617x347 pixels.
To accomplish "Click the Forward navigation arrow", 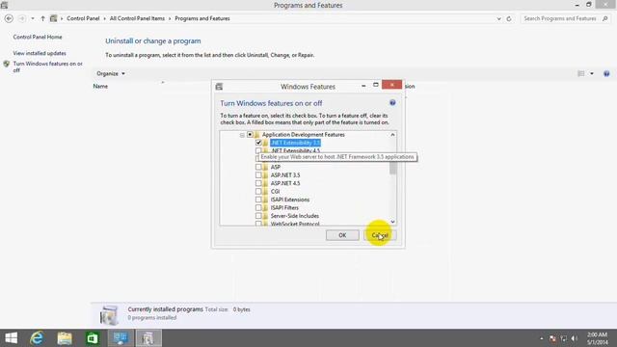I will tap(22, 18).
